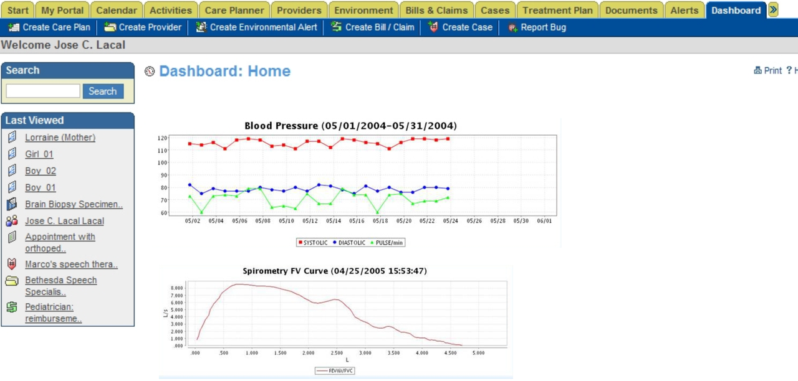
Task: Click the Report Bug icon
Action: (514, 27)
